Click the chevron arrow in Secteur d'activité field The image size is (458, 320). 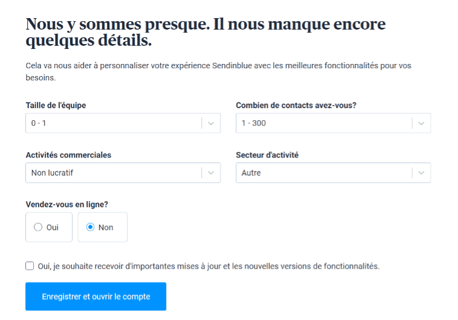421,173
